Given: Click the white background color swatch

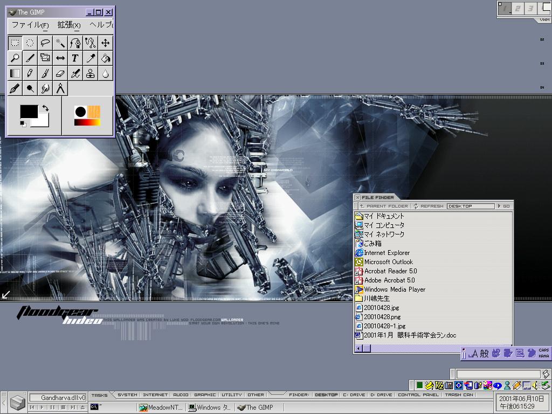Looking at the screenshot, I should [43, 122].
